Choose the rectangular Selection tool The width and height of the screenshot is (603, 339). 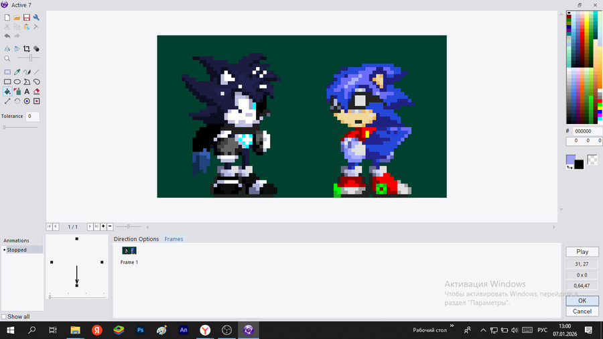7,72
